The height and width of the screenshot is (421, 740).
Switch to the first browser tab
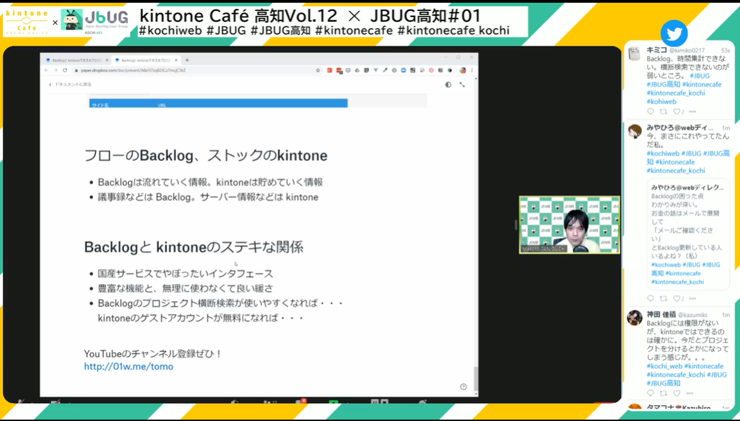point(77,60)
